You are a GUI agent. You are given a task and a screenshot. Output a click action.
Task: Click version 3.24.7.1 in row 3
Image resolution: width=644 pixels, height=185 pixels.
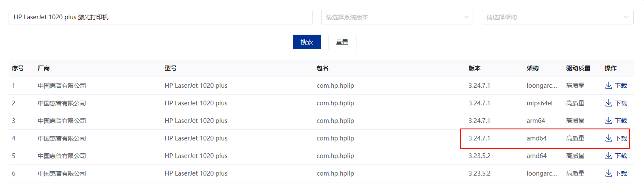tap(480, 121)
